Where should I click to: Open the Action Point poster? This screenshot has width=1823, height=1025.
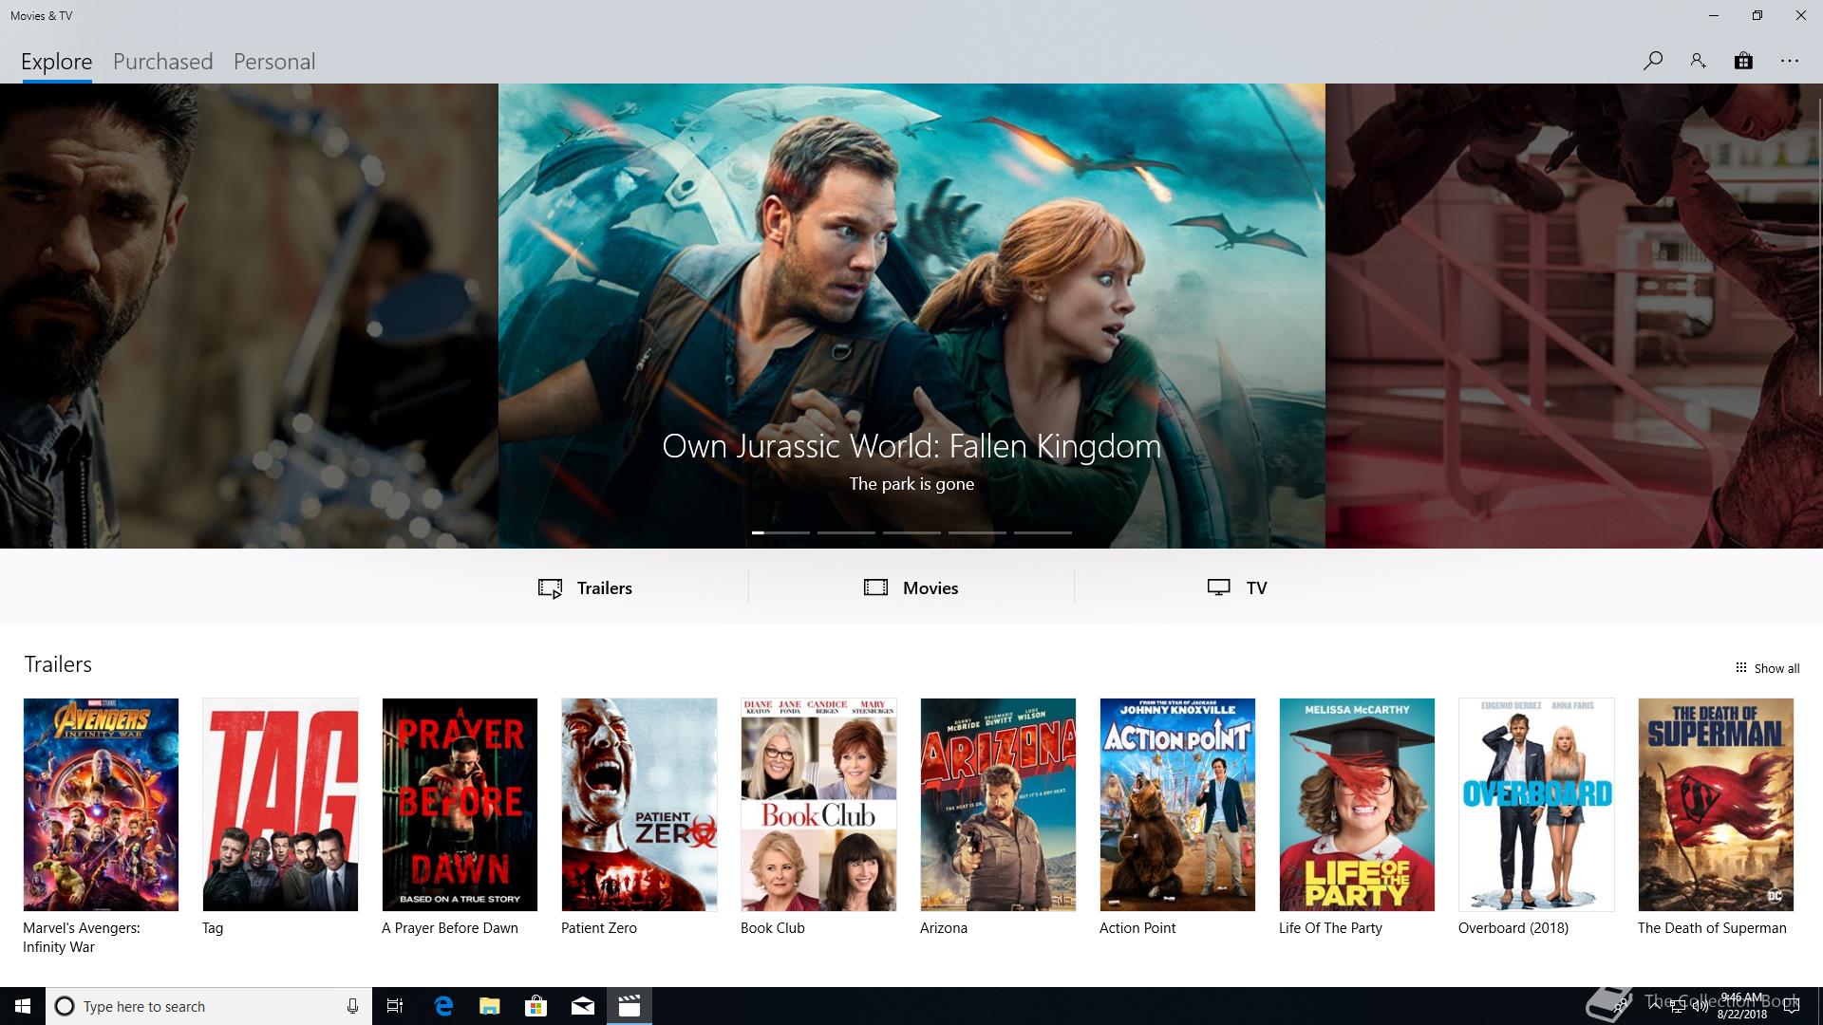[x=1177, y=805]
